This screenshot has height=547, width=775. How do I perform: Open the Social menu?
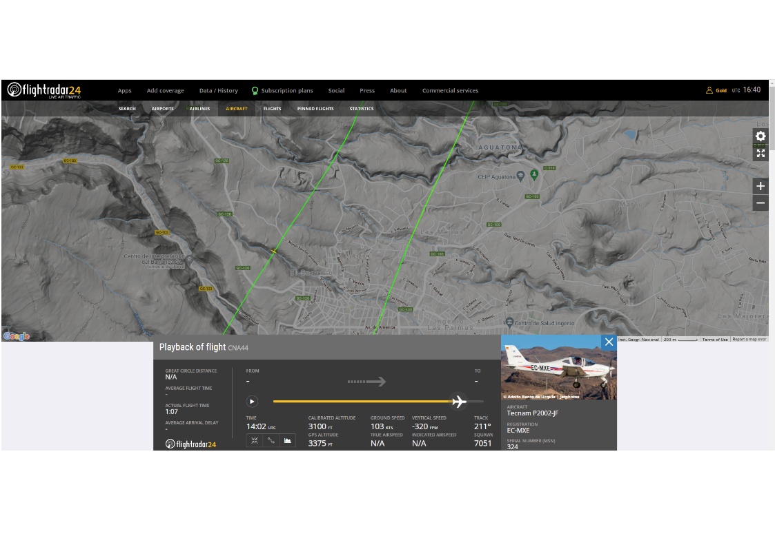coord(336,91)
